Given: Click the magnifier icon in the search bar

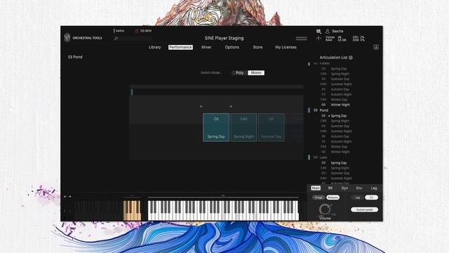Looking at the screenshot, I should (116, 38).
